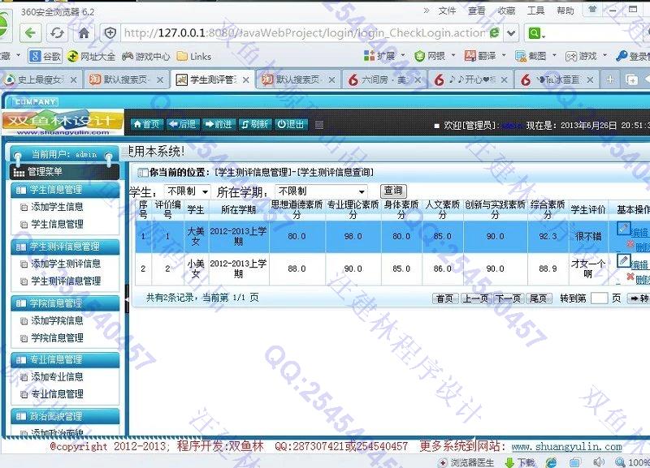650x468 pixels.
Task: Open the 翻译 toolbar dropdown
Action: tap(485, 55)
